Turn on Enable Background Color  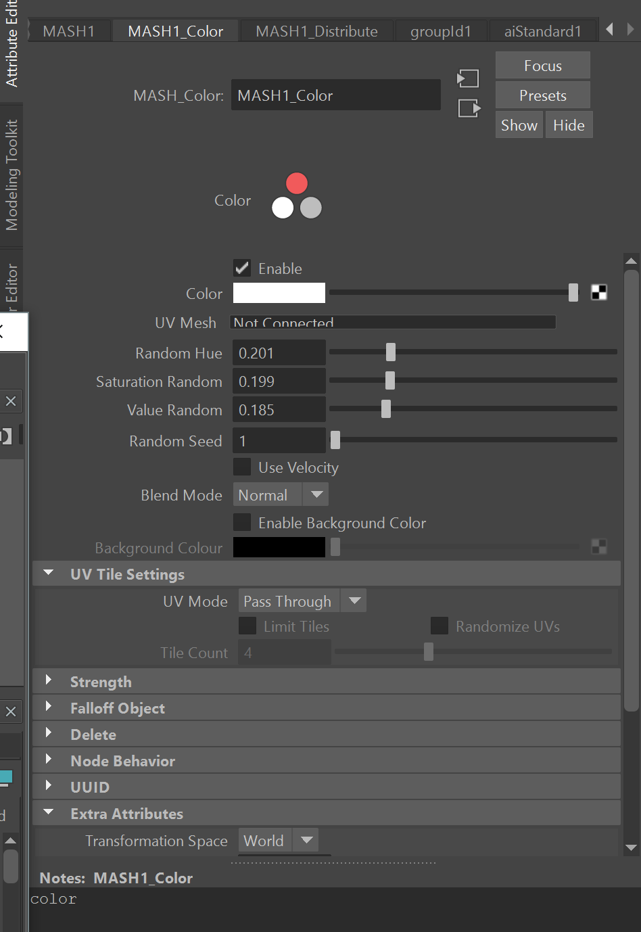click(242, 521)
